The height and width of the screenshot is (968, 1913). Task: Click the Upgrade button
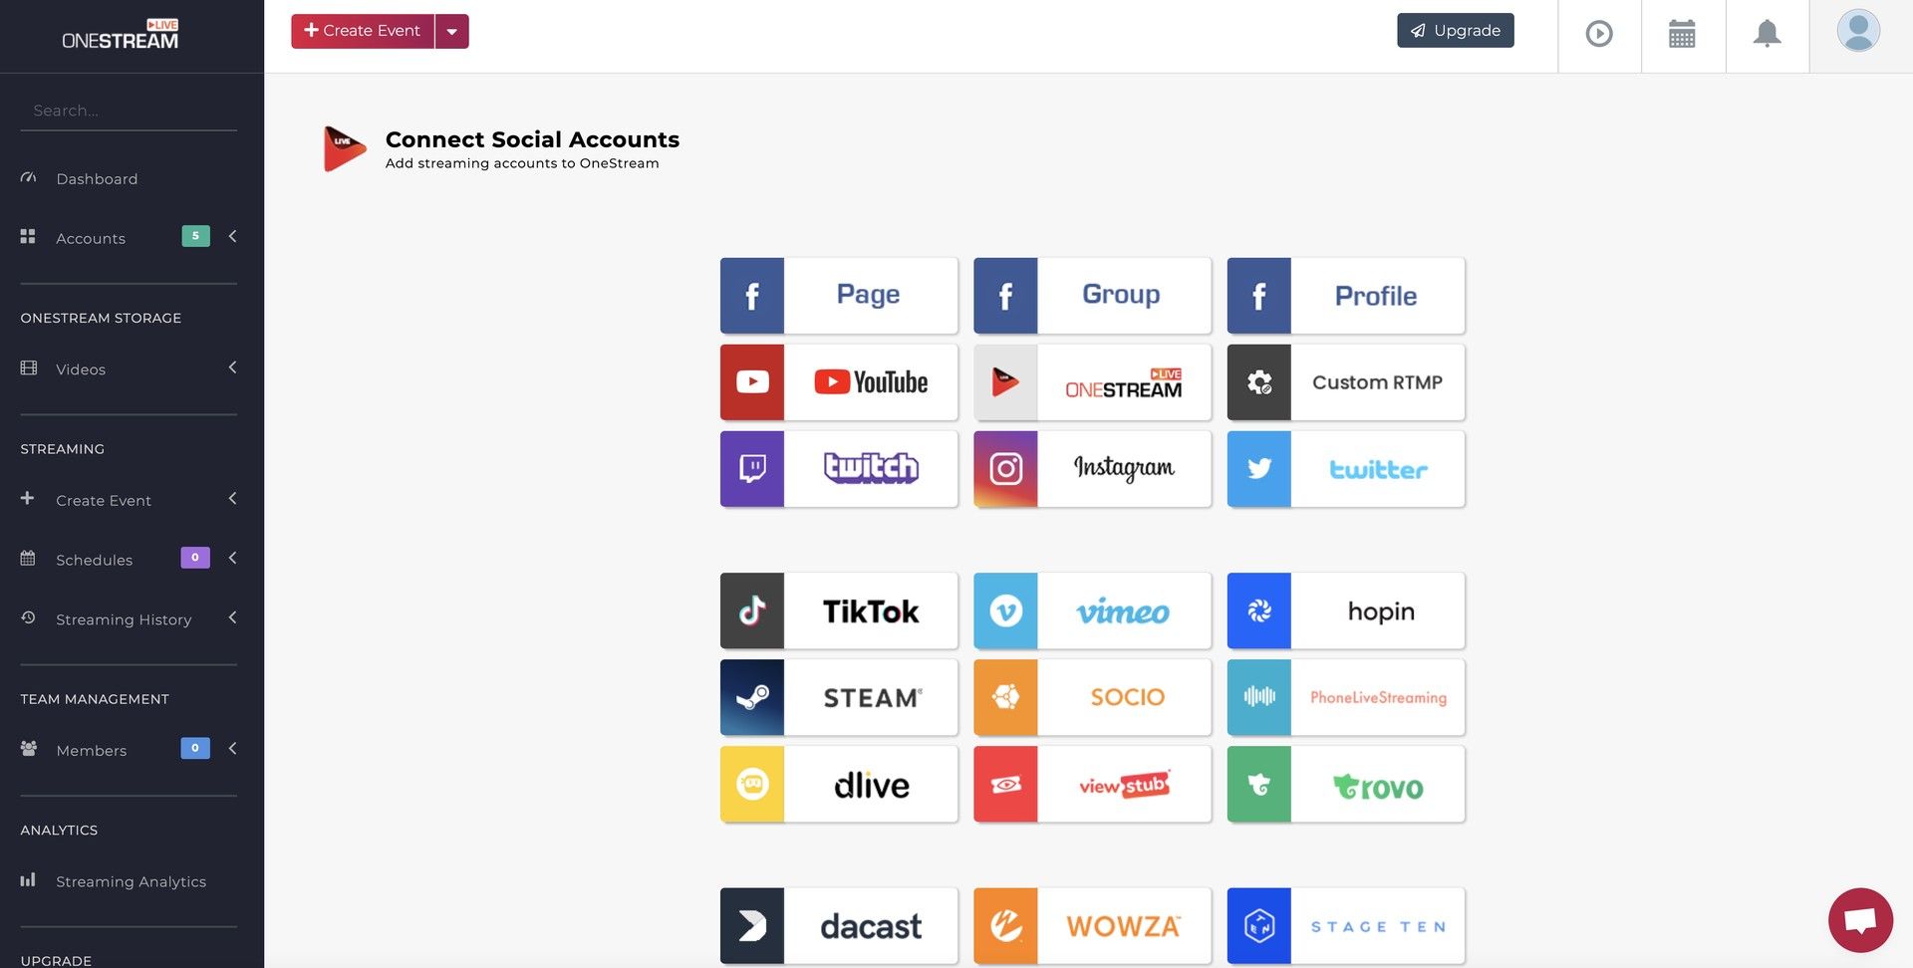coord(1455,31)
